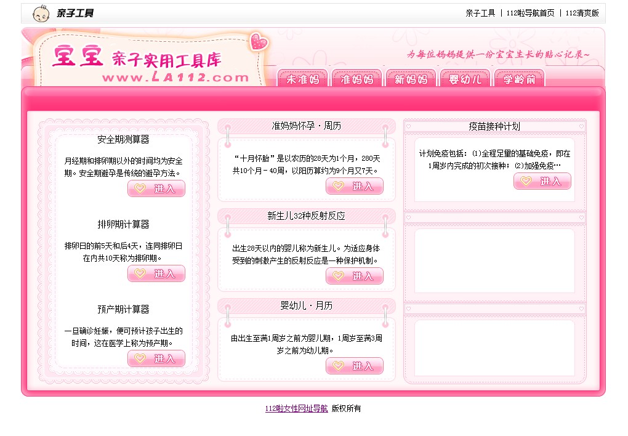Image resolution: width=628 pixels, height=436 pixels.
Task: Click the baby face logo icon
Action: click(x=41, y=12)
